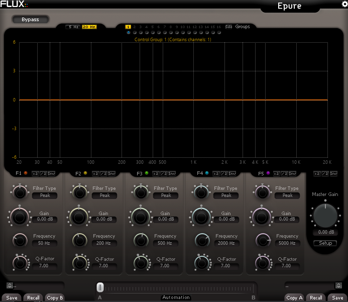Open the settings gear icon

(344, 4)
